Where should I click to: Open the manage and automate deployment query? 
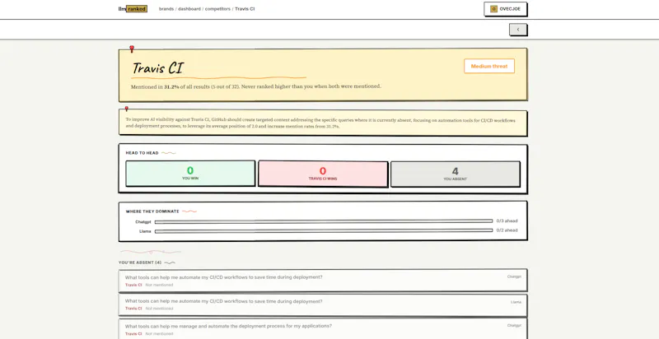click(323, 329)
